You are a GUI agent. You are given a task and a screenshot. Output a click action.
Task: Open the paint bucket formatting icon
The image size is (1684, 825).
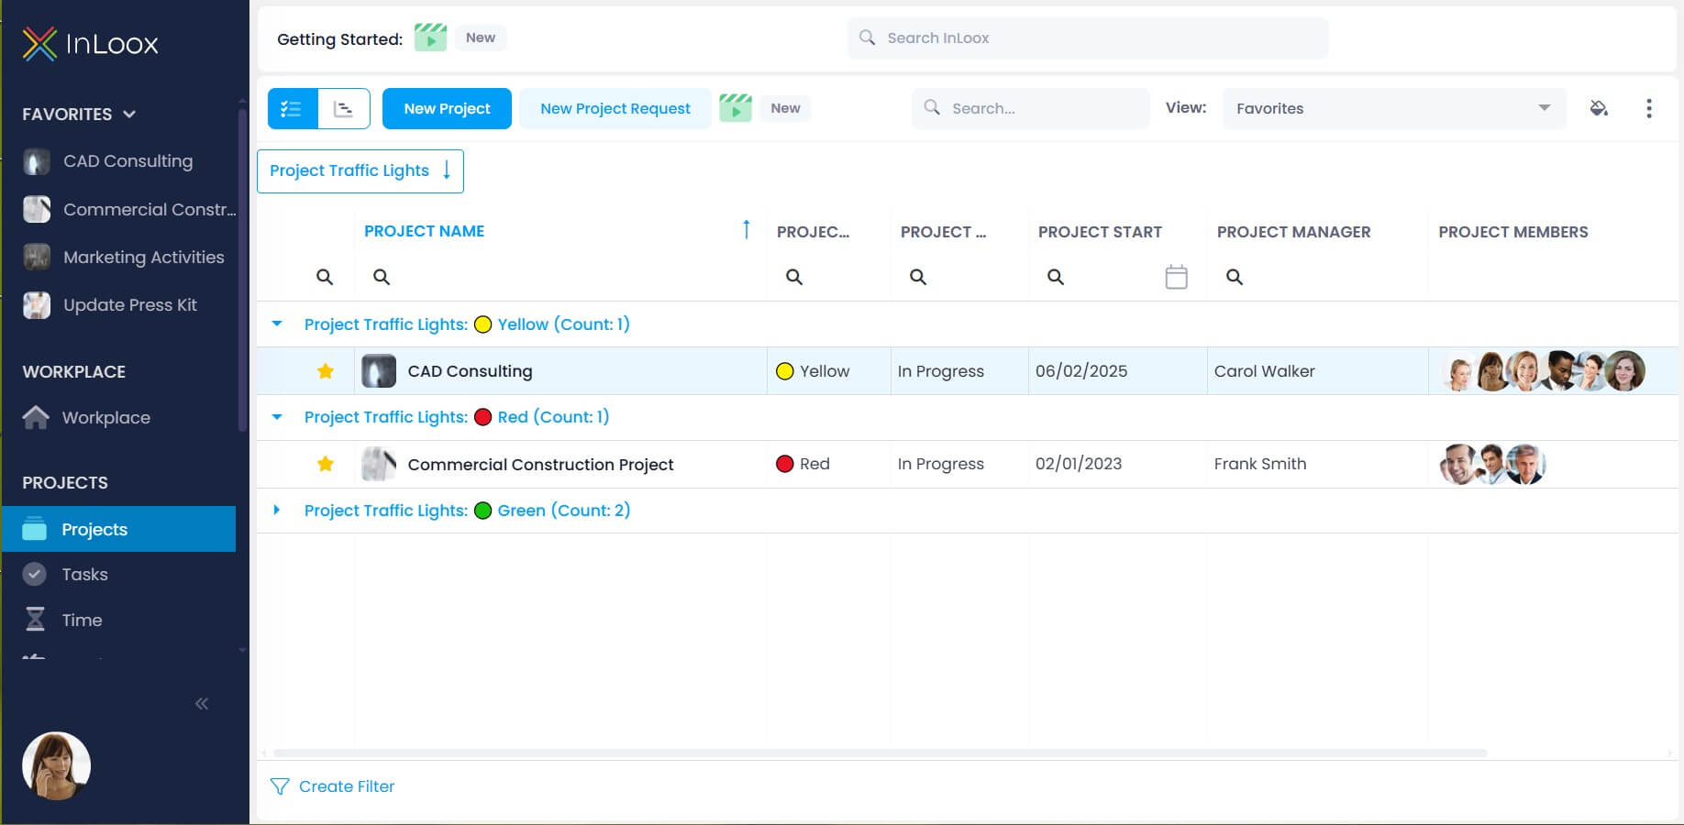pos(1599,108)
